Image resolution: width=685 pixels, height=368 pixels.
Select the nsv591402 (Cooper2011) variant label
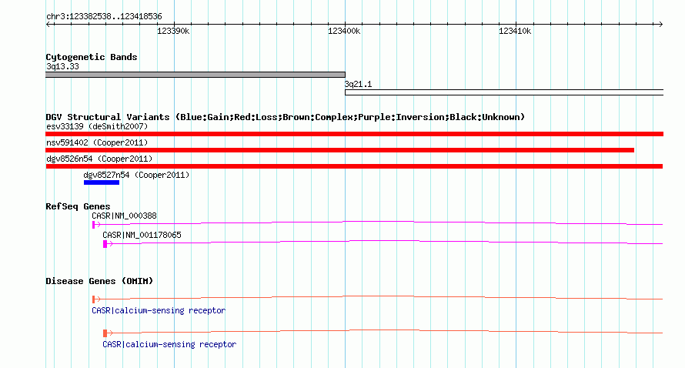tap(97, 142)
